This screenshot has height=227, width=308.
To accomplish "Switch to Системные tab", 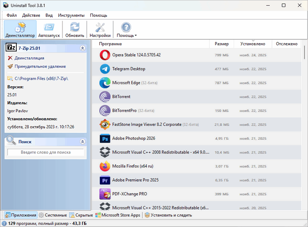I will [53, 215].
